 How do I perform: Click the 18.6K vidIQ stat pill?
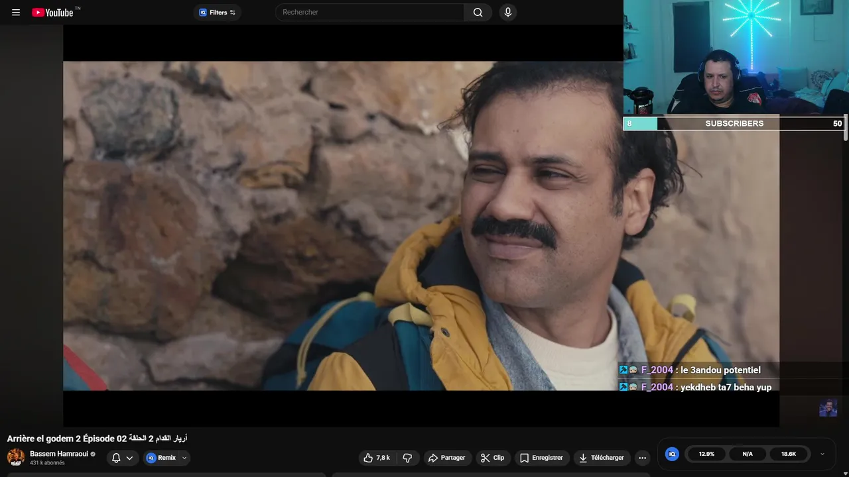click(789, 454)
